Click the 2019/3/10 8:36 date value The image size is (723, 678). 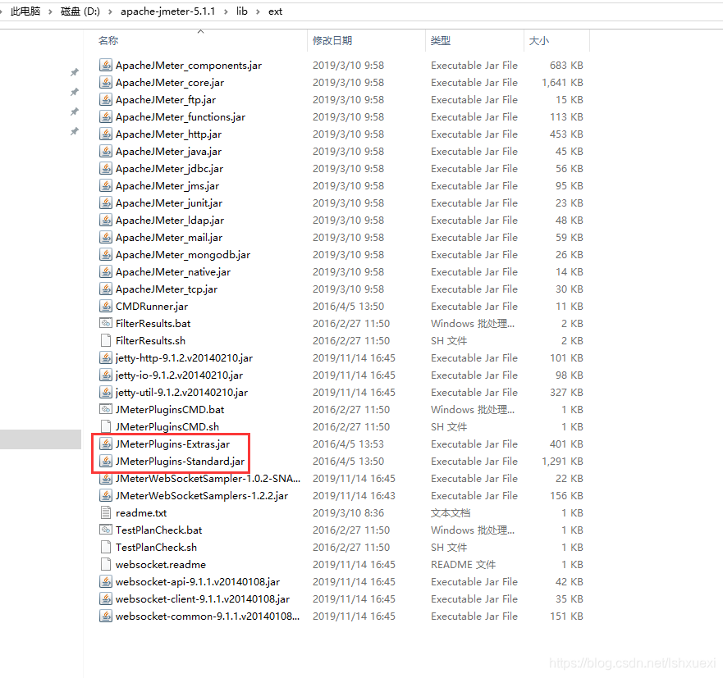tap(348, 512)
